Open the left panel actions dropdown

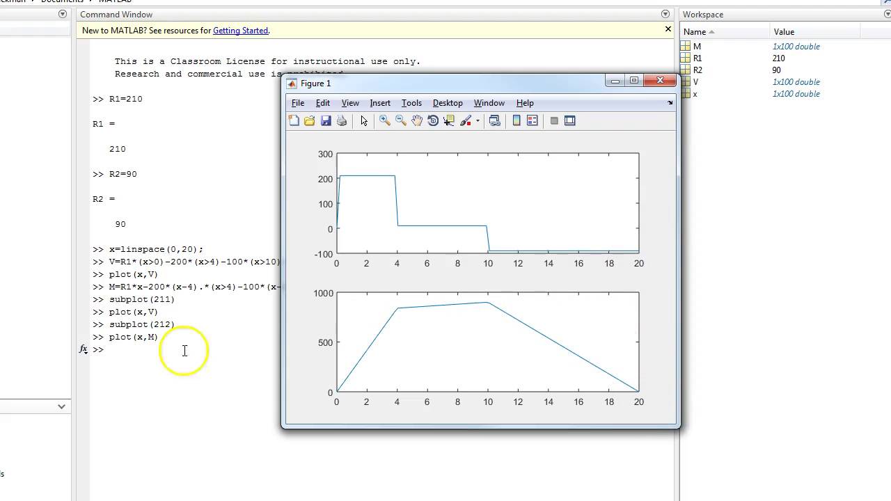click(63, 14)
